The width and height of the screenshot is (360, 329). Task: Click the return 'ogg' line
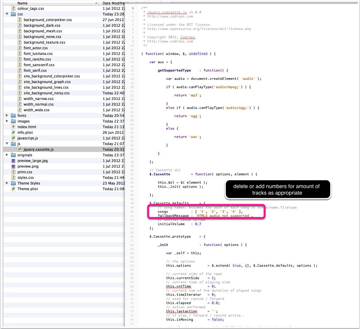pyautogui.click(x=188, y=116)
